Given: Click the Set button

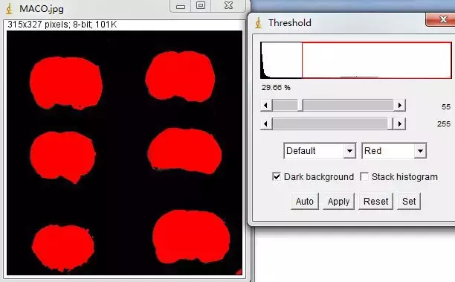Looking at the screenshot, I should point(409,201).
